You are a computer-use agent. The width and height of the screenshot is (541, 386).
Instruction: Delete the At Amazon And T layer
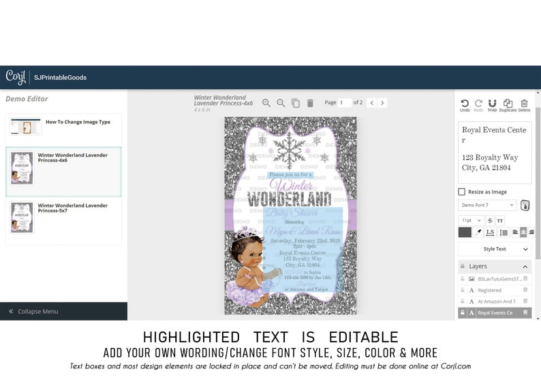click(x=525, y=301)
